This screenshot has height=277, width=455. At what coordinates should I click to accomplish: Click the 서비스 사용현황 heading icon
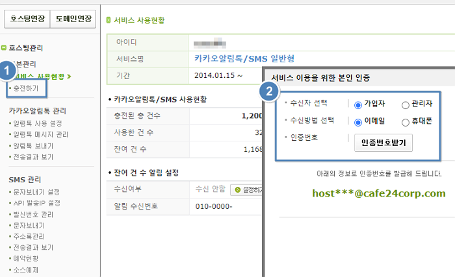pos(109,20)
